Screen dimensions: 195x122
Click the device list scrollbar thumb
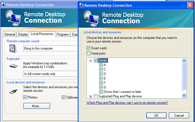(184, 76)
